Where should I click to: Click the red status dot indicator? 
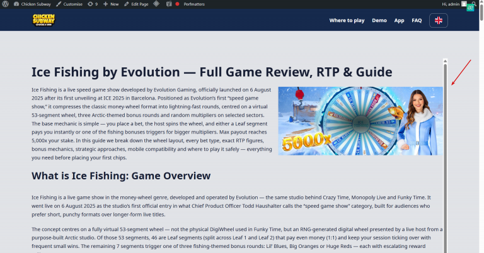[178, 4]
